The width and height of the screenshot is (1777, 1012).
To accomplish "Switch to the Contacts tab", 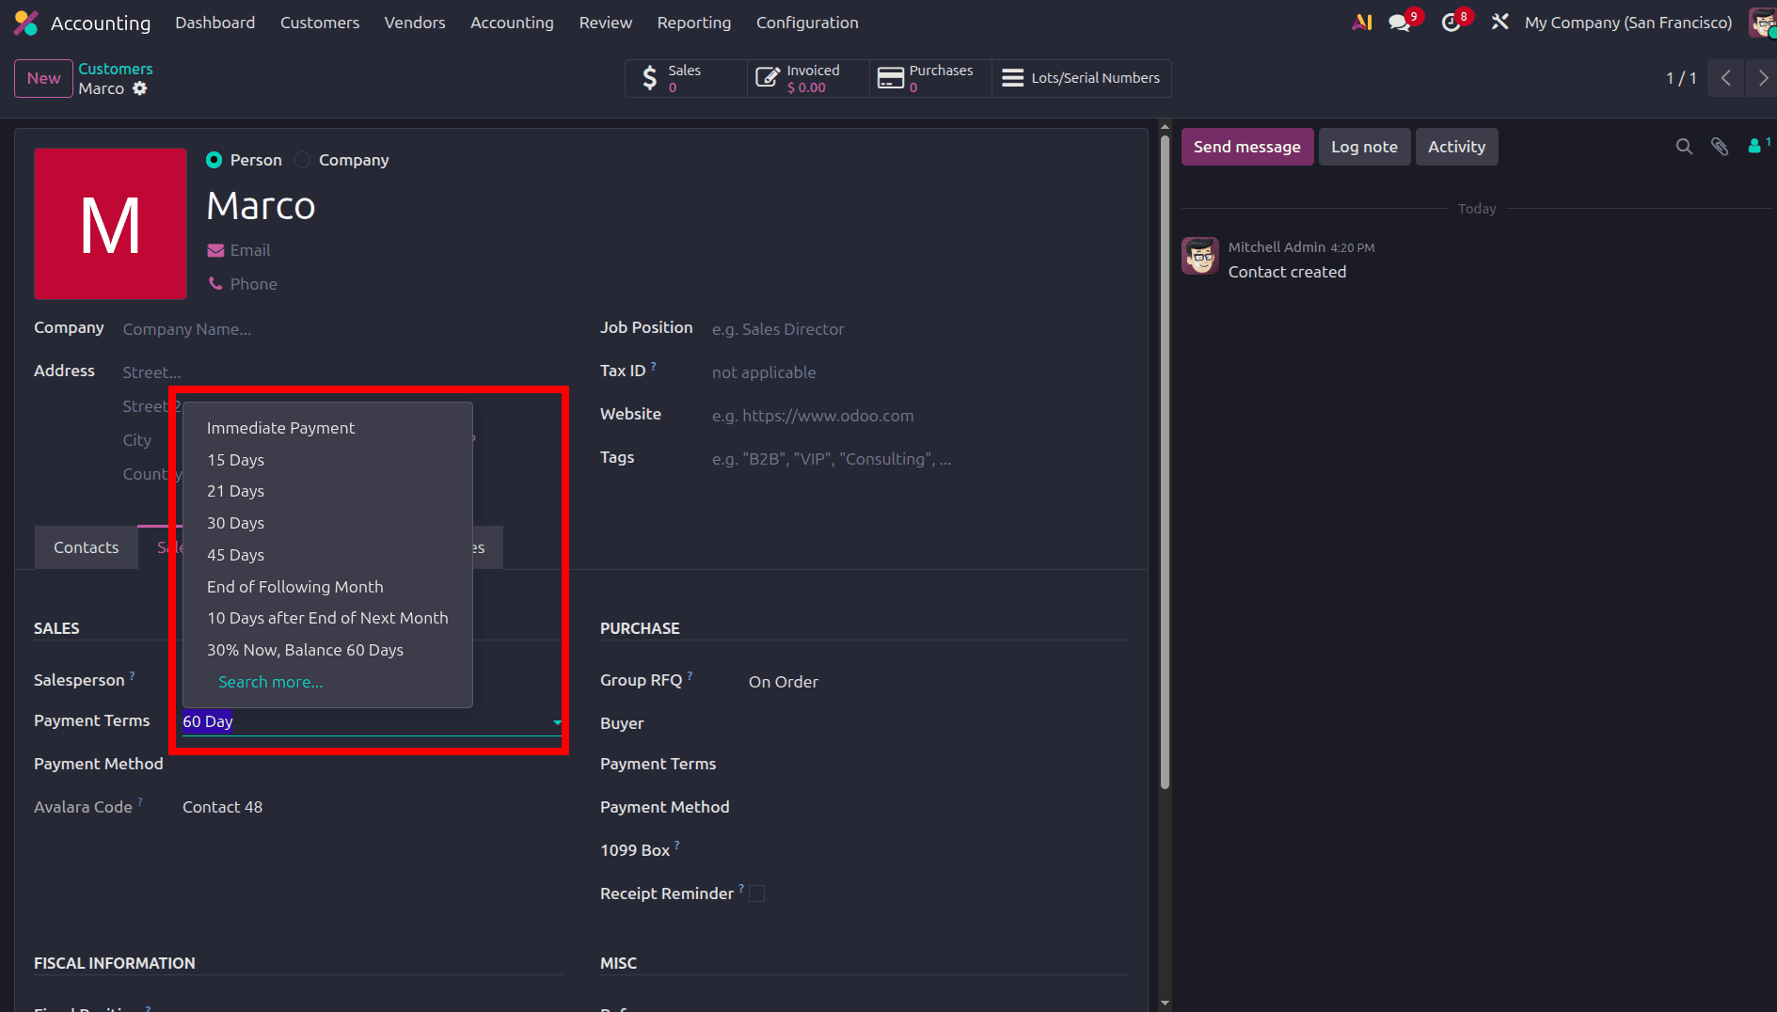I will point(86,546).
